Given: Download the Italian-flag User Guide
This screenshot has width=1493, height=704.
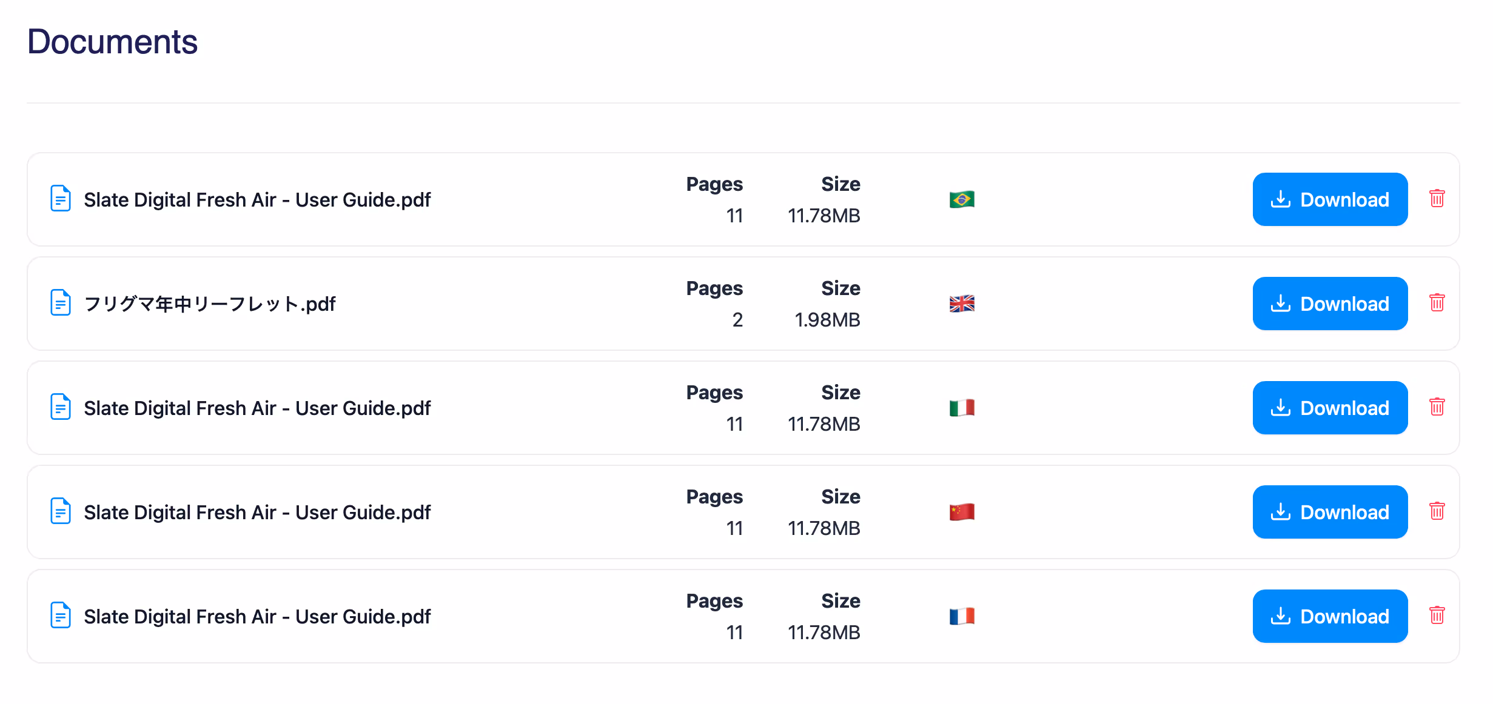Looking at the screenshot, I should click(x=1330, y=408).
